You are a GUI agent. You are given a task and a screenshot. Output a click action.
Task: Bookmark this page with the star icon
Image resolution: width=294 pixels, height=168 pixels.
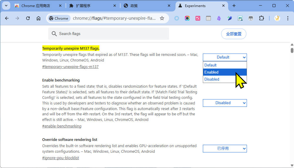tap(162, 18)
